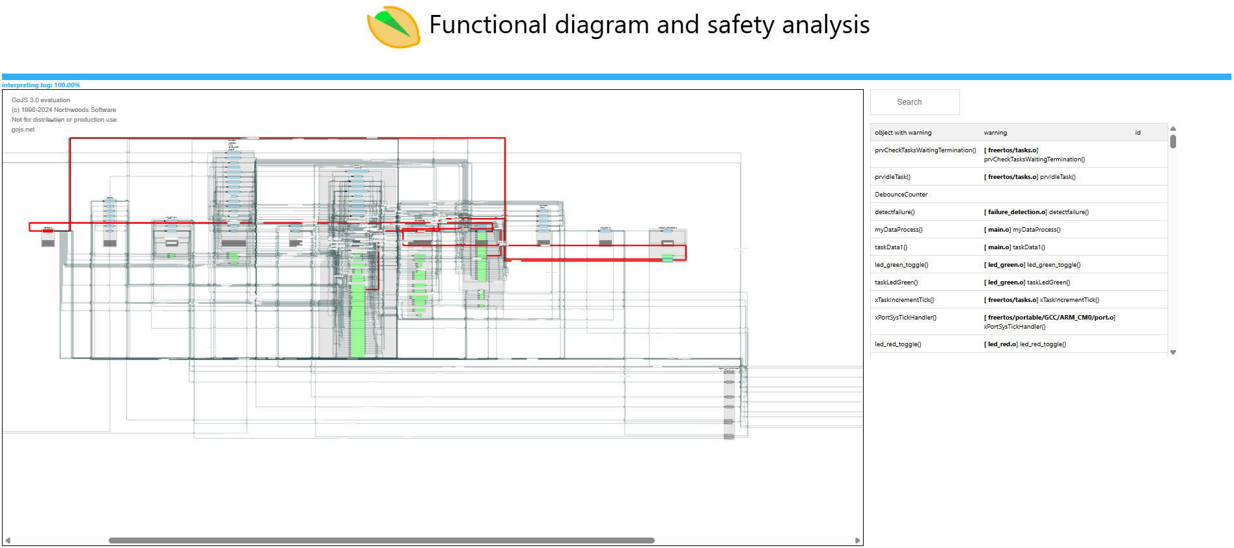Select the prvCheckTasksWaitingTermination() warning row
The height and width of the screenshot is (548, 1234).
click(925, 150)
